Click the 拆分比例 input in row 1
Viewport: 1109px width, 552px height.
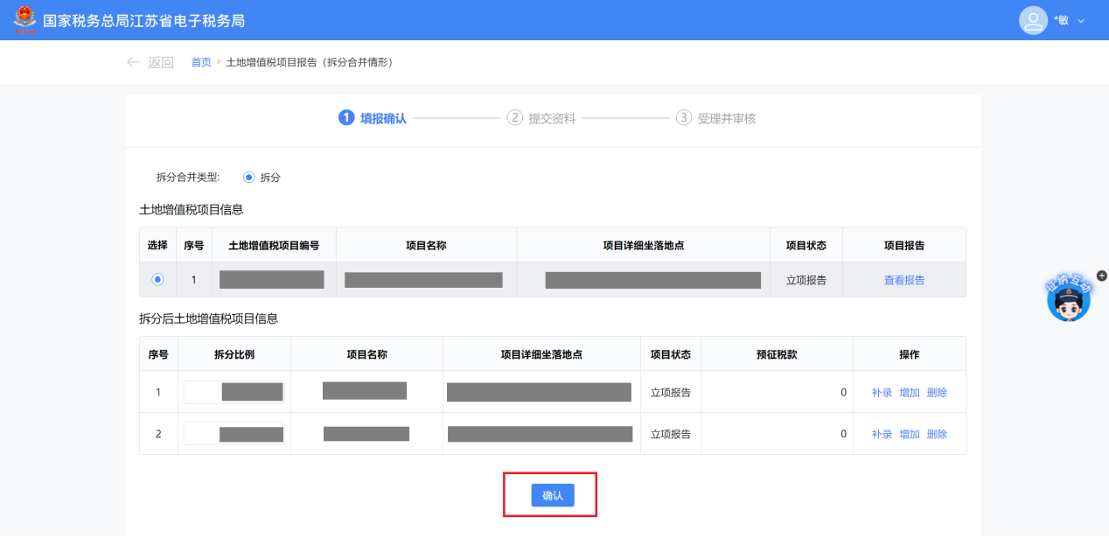point(234,392)
